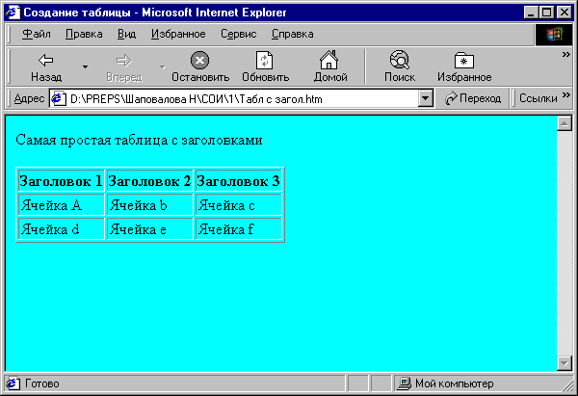The image size is (578, 396).
Task: Open the Правка menu
Action: (84, 34)
